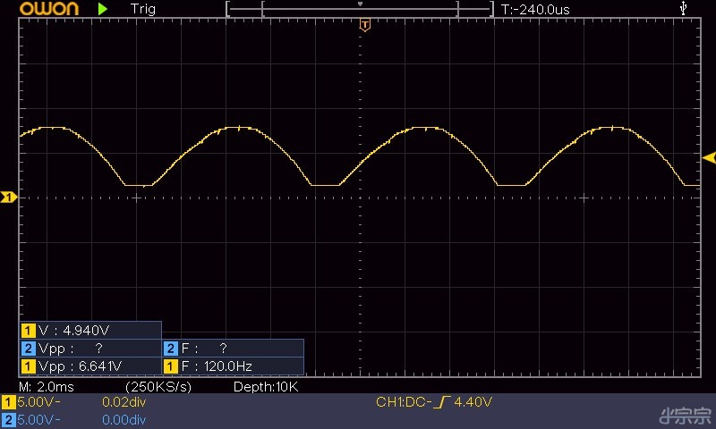Select the orange trigger position T marker
This screenshot has height=429, width=716.
click(364, 25)
